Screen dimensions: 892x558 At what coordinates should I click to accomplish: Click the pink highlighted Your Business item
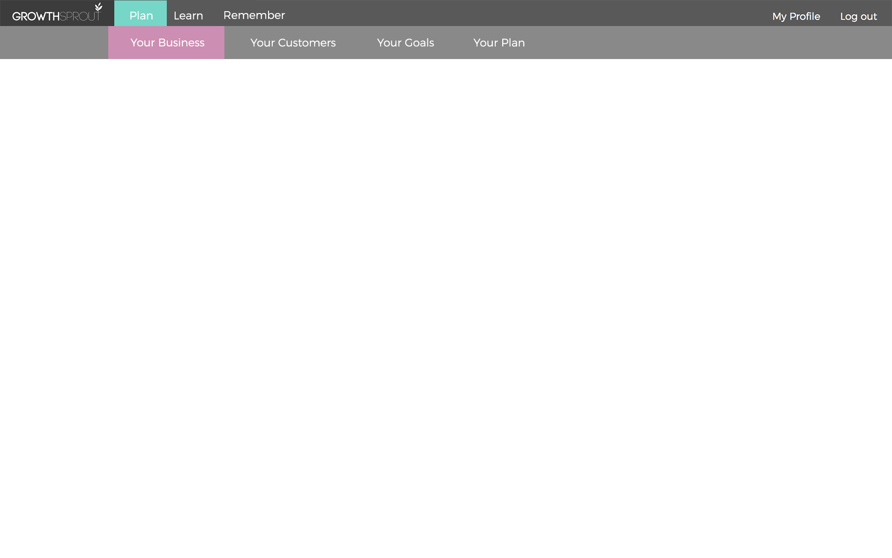(x=166, y=43)
